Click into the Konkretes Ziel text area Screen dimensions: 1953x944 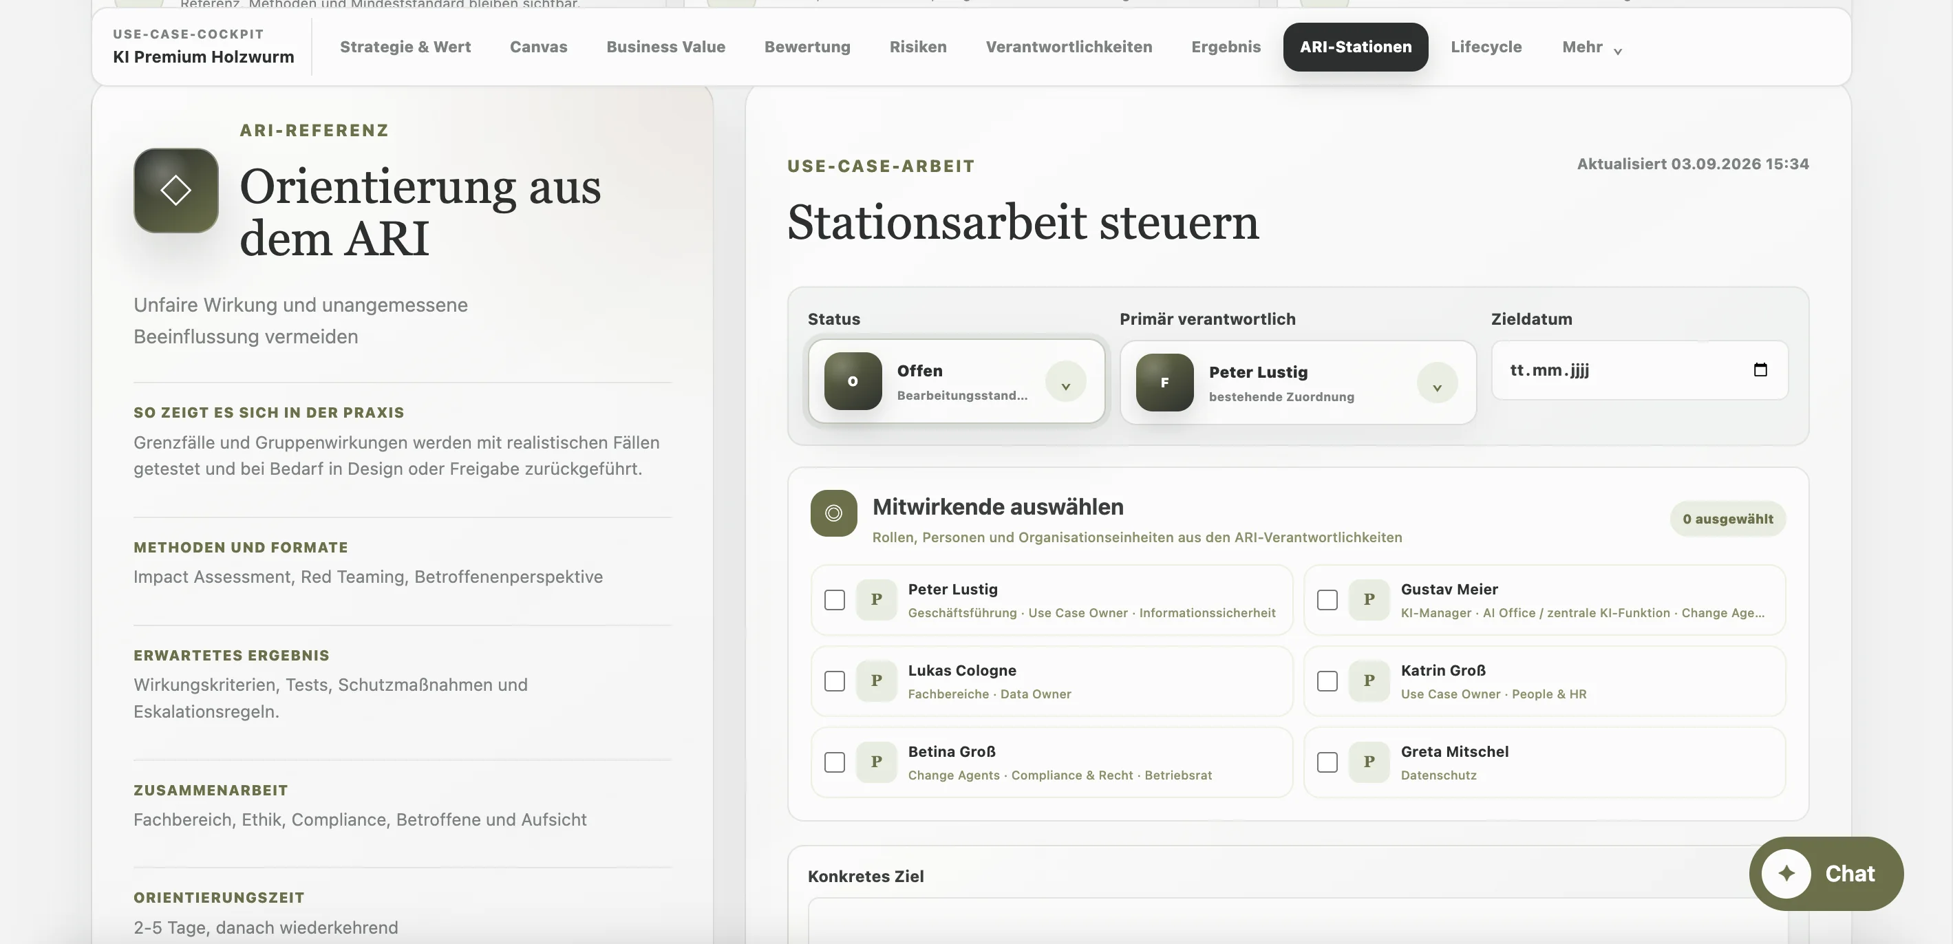1298,921
